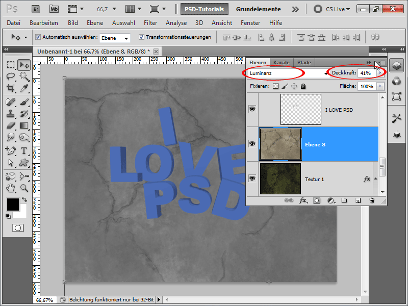Close the Unbenannt-1 document tab
This screenshot has width=408, height=306.
pyautogui.click(x=156, y=52)
